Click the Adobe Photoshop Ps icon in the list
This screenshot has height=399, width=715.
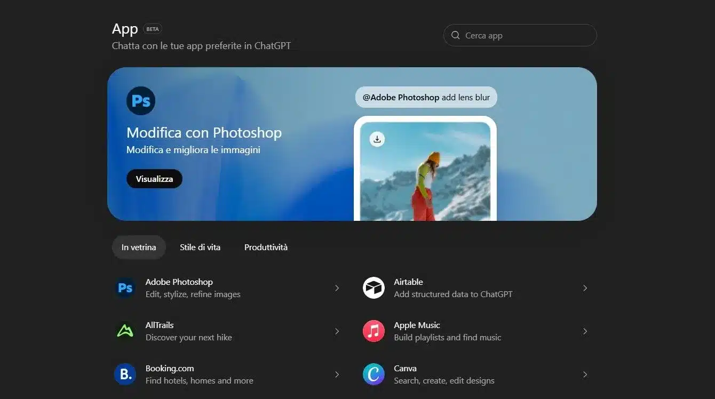124,288
